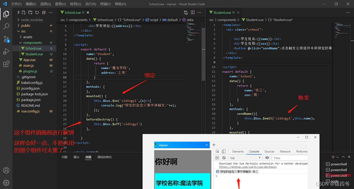Show the console sidebar in DevTools

(x=217, y=158)
